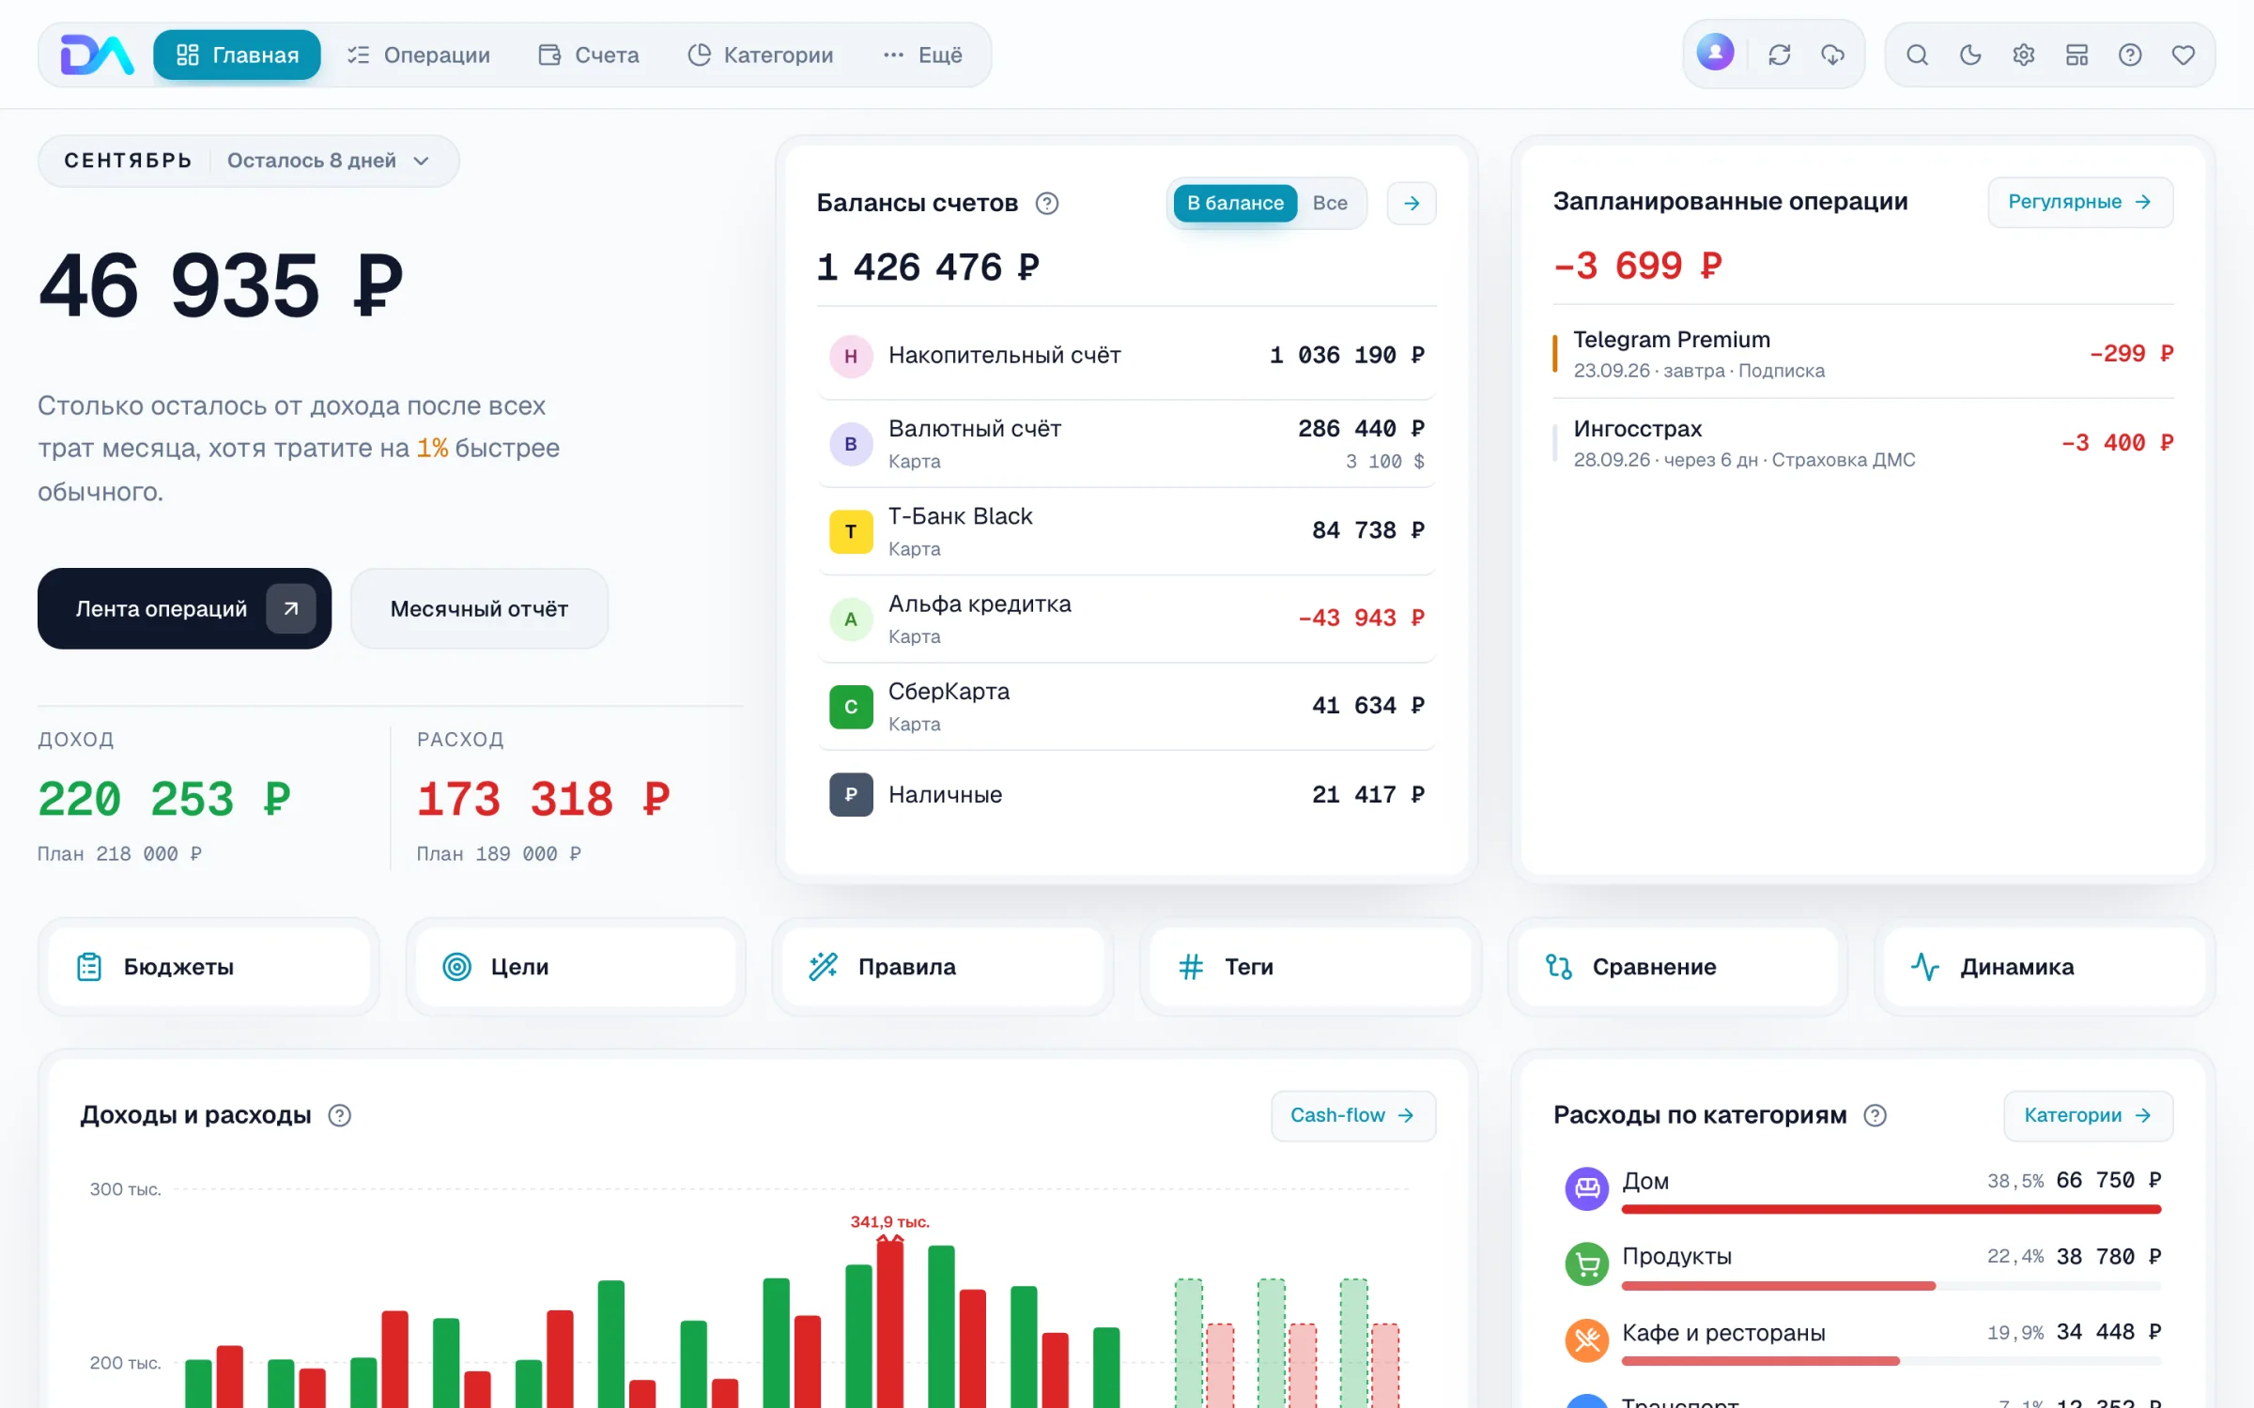Click the layout widgets icon
This screenshot has width=2254, height=1408.
coord(2076,54)
